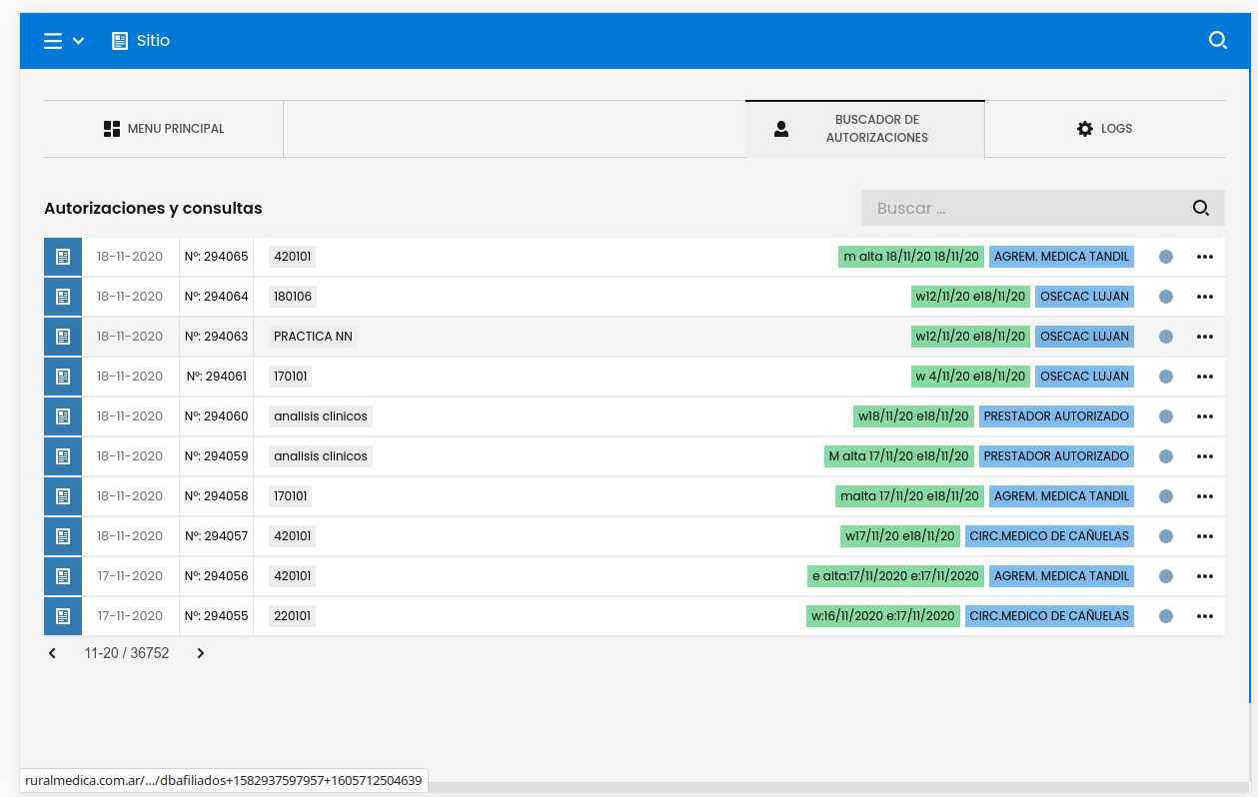Click the PRESTADOR AUTORIZADO tag for Nº 294060
This screenshot has width=1258, height=797.
coord(1057,416)
